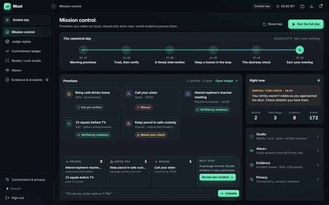This screenshot has width=329, height=205.
Task: Click the Compile button
Action: coord(229,194)
